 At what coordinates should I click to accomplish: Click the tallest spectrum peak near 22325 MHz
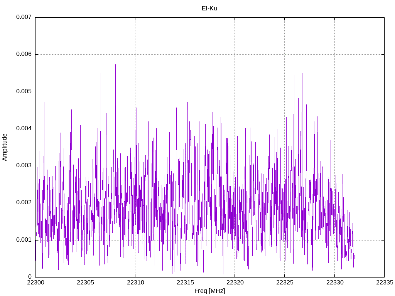286,19
